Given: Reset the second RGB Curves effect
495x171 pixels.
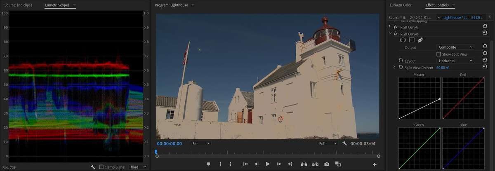Looking at the screenshot, I should pos(485,34).
